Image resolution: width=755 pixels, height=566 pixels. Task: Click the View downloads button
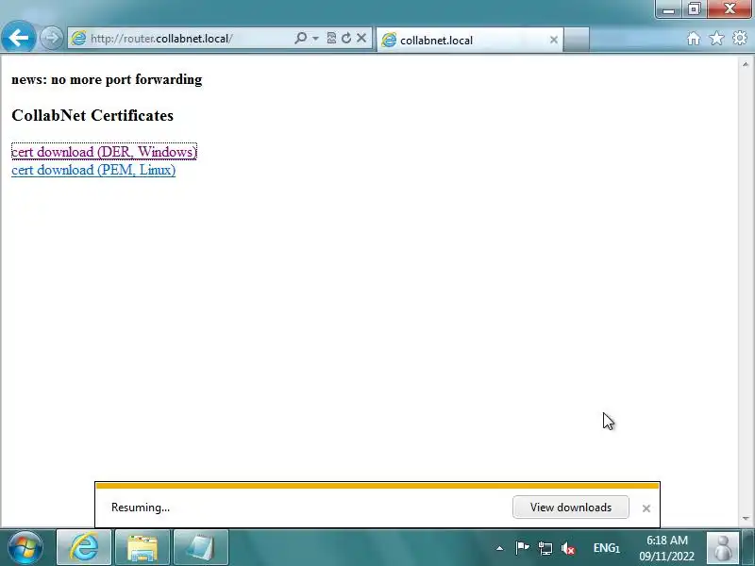[571, 508]
